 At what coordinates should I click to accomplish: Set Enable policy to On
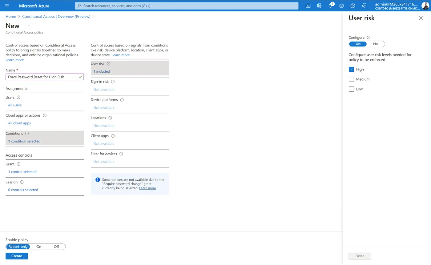tap(39, 247)
